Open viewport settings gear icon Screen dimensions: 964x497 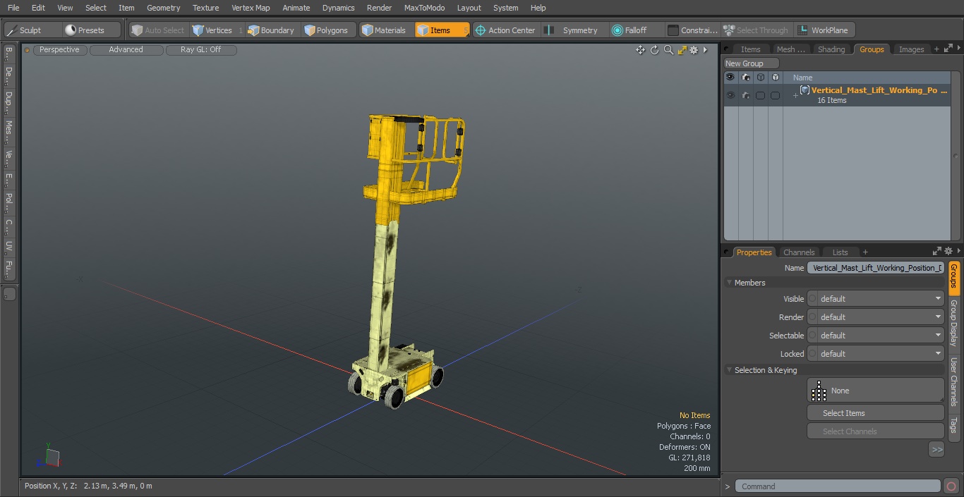click(694, 50)
